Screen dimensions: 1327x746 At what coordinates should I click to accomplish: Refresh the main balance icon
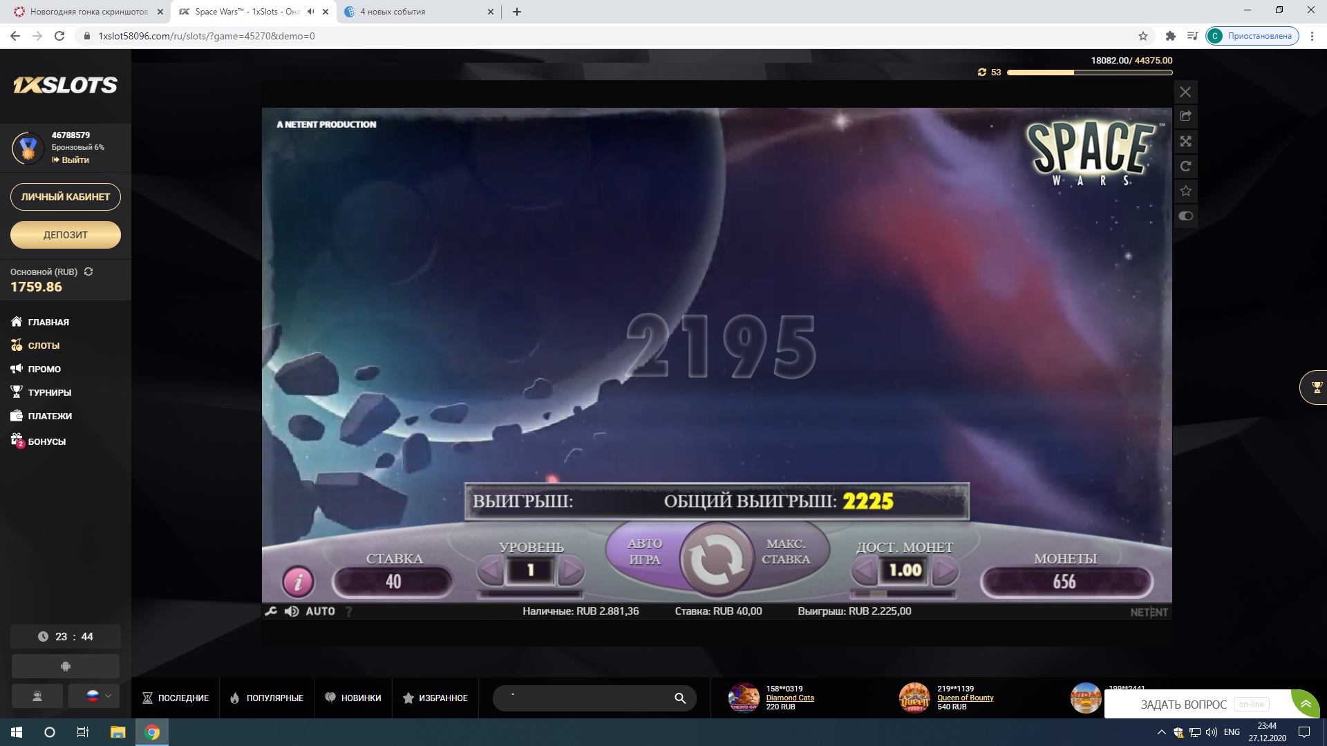[88, 271]
